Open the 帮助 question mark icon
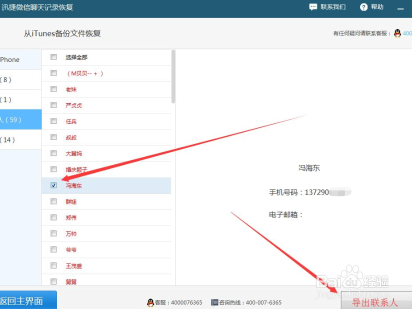This screenshot has width=412, height=309. (363, 7)
